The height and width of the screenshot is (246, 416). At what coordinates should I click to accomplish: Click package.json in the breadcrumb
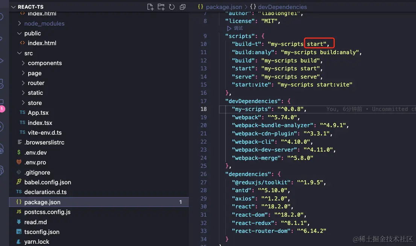[224, 7]
